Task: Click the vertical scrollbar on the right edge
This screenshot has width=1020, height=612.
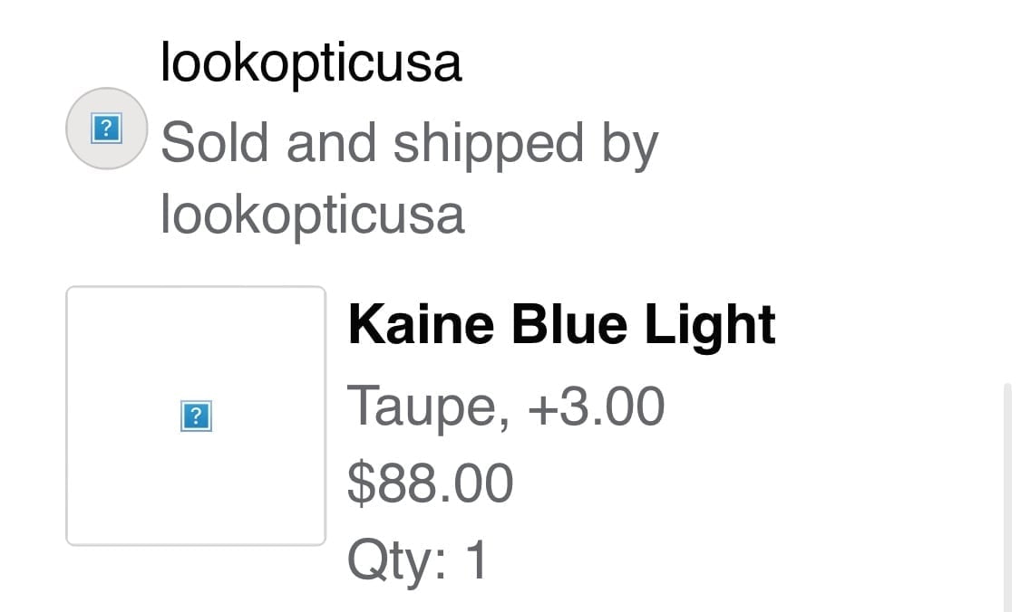Action: 1007,498
